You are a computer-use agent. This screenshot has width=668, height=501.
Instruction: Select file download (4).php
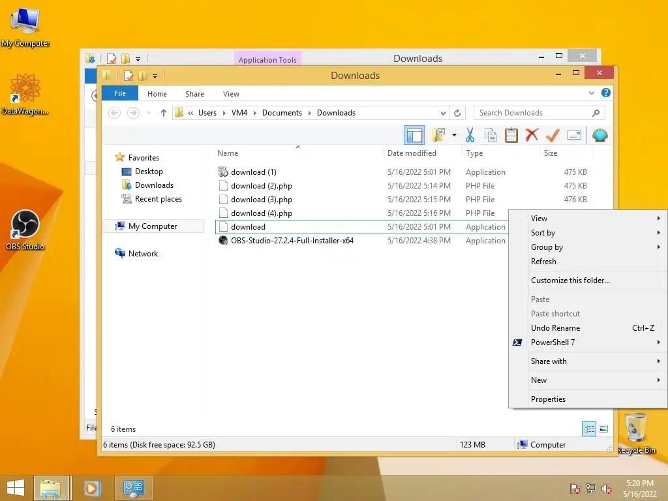tap(262, 213)
